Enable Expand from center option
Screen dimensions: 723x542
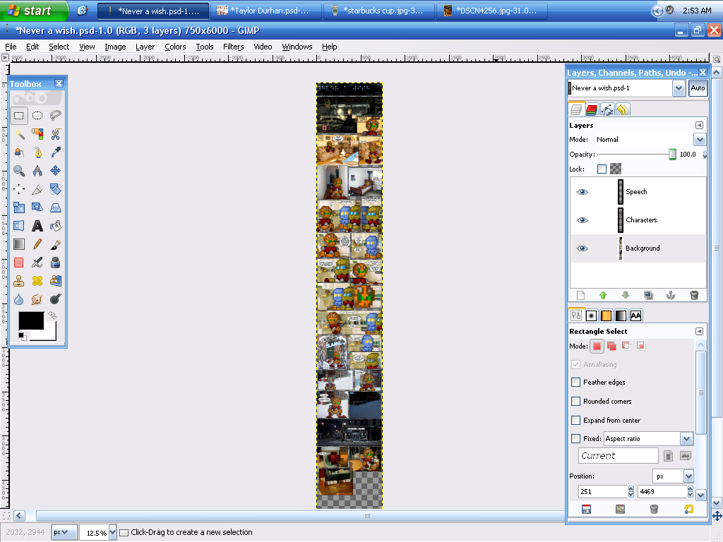point(576,421)
